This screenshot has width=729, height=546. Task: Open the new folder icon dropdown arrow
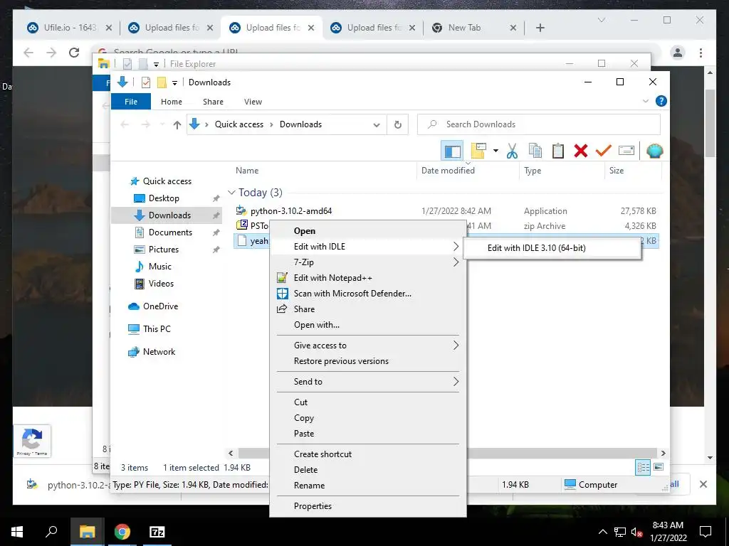(x=495, y=151)
